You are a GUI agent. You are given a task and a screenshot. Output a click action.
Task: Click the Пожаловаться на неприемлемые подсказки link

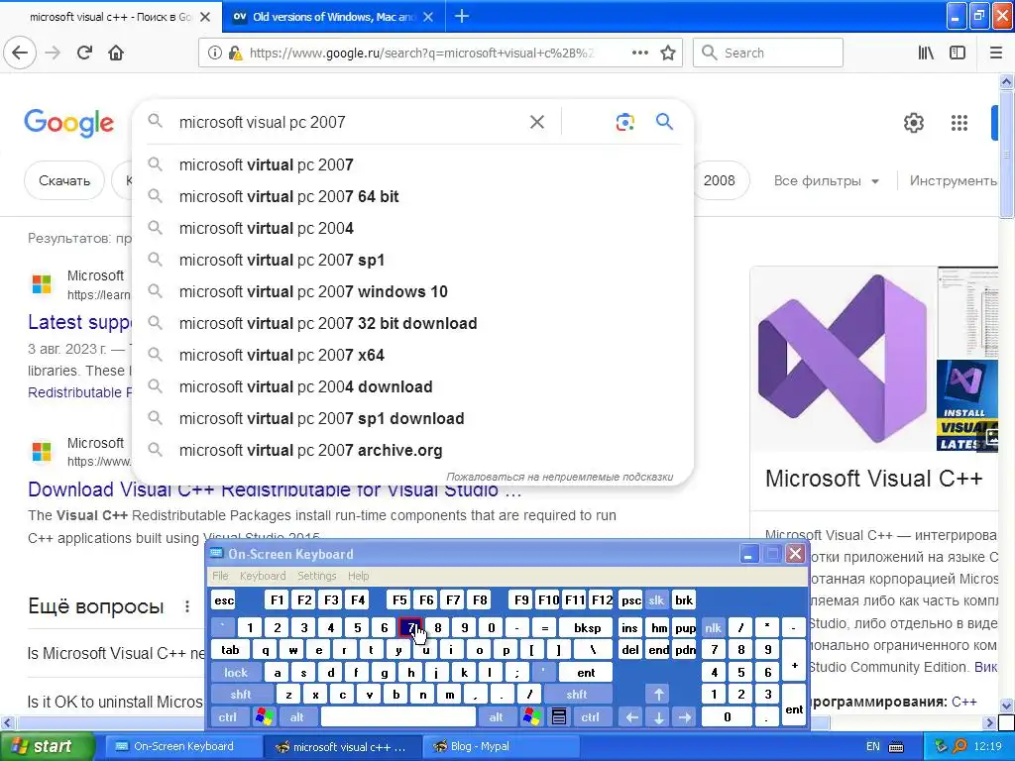[559, 477]
